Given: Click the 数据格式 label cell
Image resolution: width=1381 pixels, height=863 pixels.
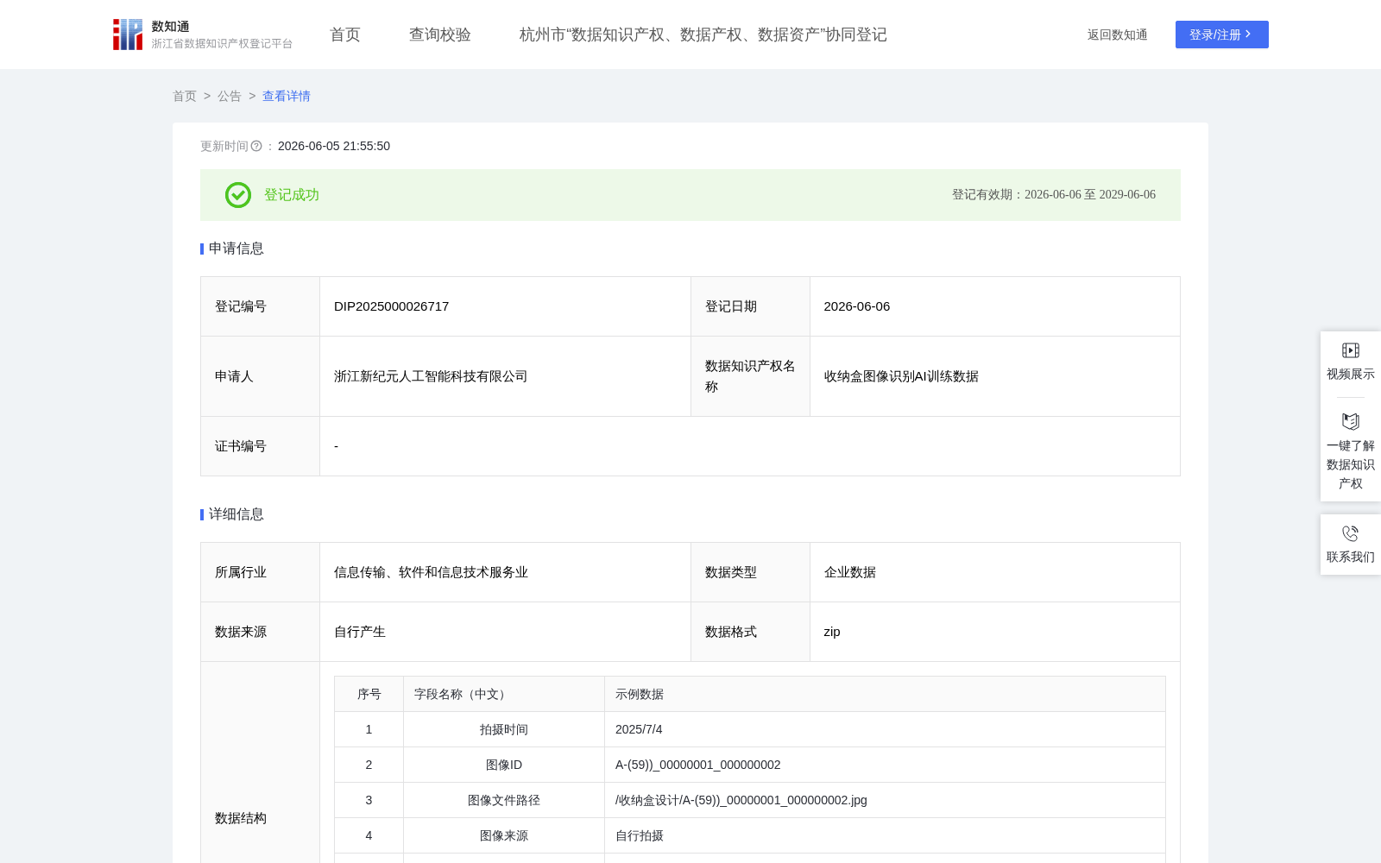Looking at the screenshot, I should coord(750,632).
